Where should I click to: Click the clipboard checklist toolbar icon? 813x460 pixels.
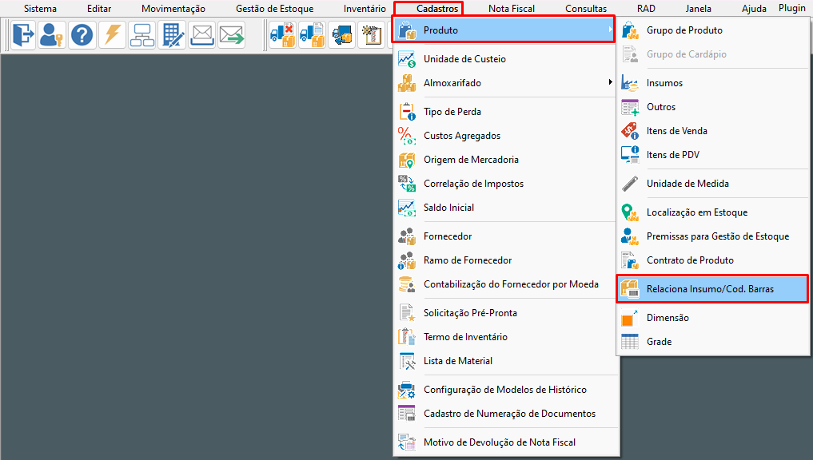pyautogui.click(x=372, y=35)
